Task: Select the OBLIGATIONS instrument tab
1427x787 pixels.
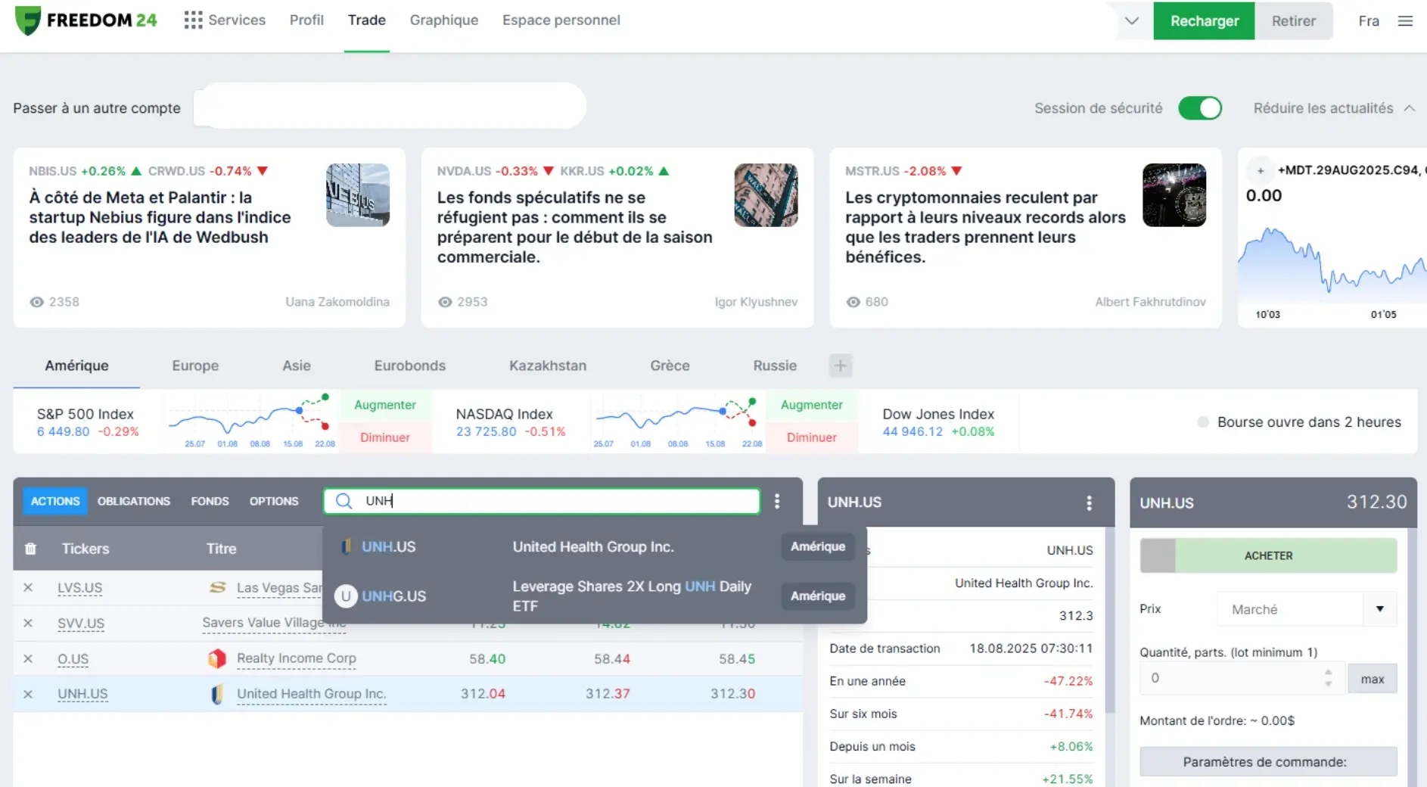Action: [x=134, y=501]
